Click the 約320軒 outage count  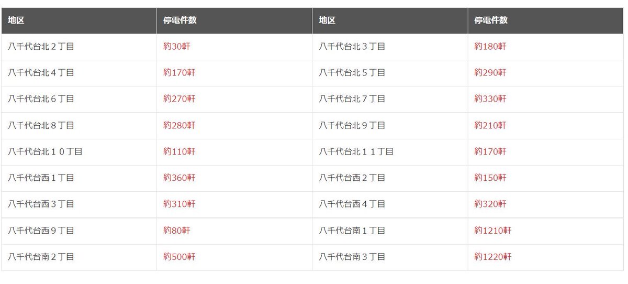point(490,204)
